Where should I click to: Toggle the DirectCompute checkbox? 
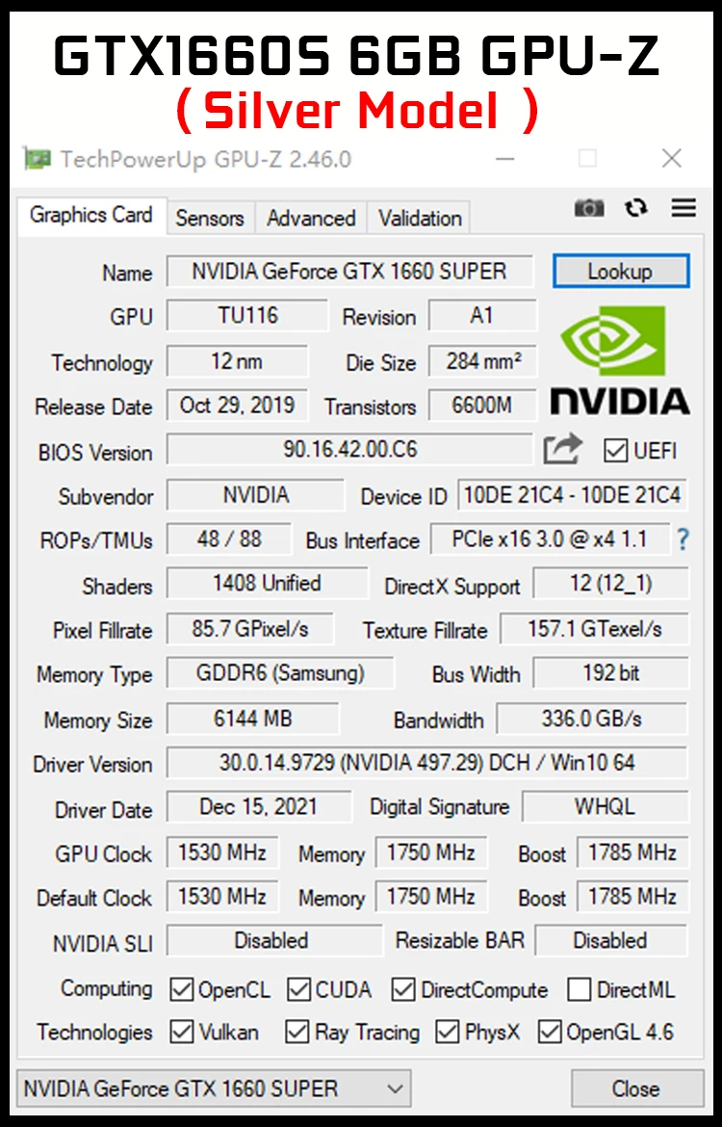[403, 989]
